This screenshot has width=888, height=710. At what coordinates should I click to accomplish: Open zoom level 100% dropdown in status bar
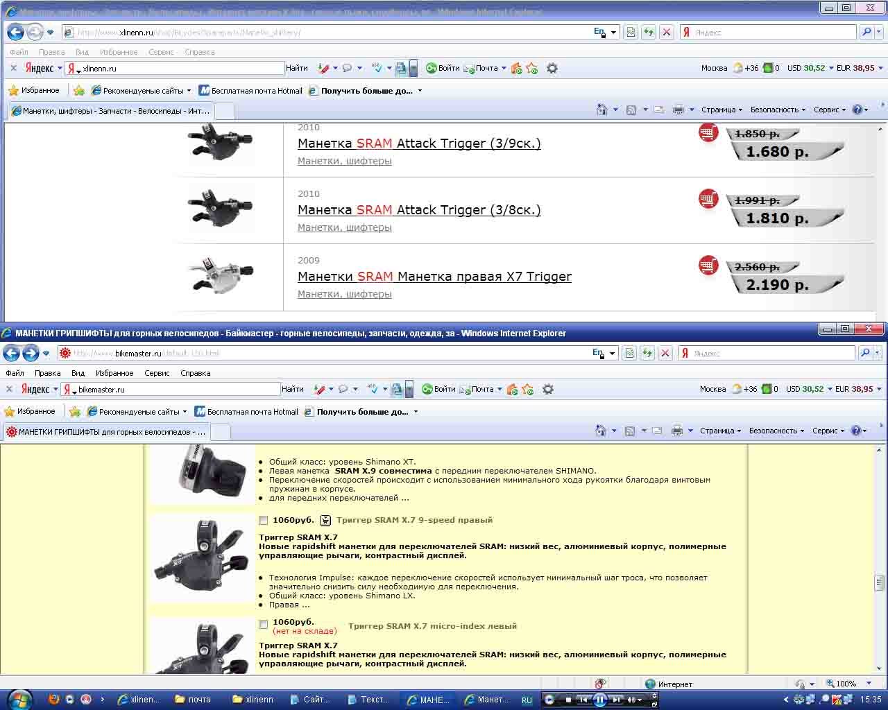(x=869, y=684)
